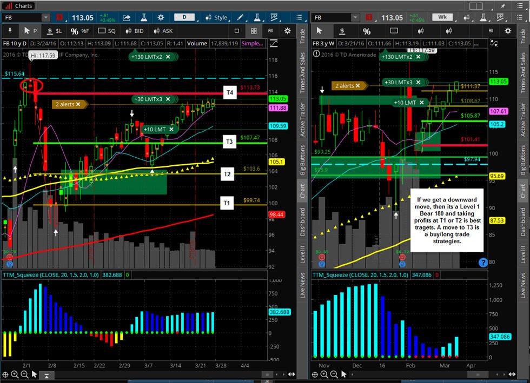
Task: Open left chart settings gear in top bar
Action: 161,18
